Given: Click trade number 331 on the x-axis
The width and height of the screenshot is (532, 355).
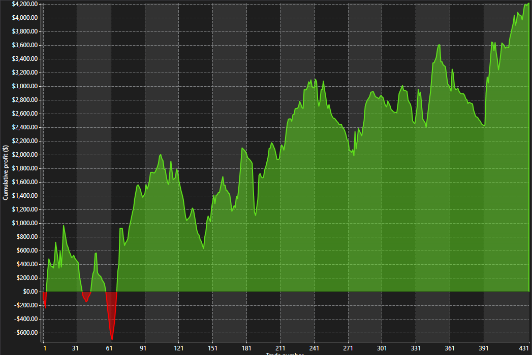Looking at the screenshot, I should click(x=416, y=348).
